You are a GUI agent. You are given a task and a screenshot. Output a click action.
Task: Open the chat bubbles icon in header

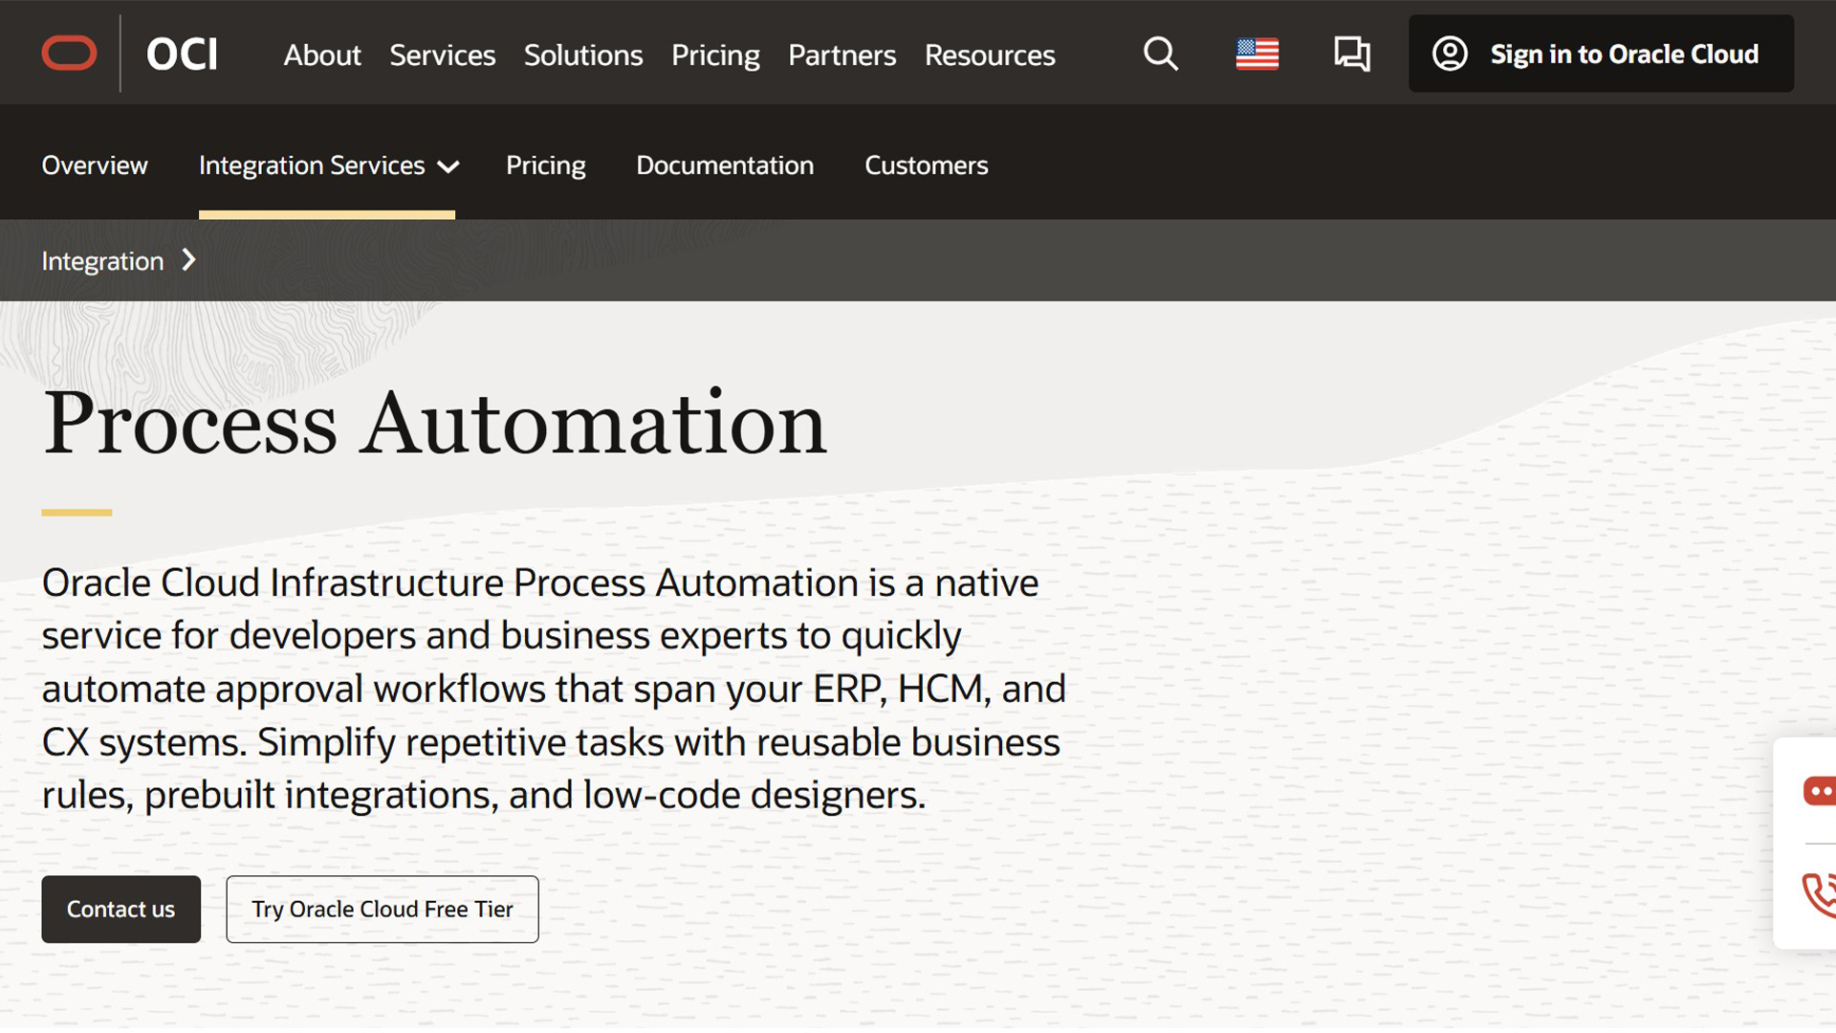click(x=1352, y=54)
